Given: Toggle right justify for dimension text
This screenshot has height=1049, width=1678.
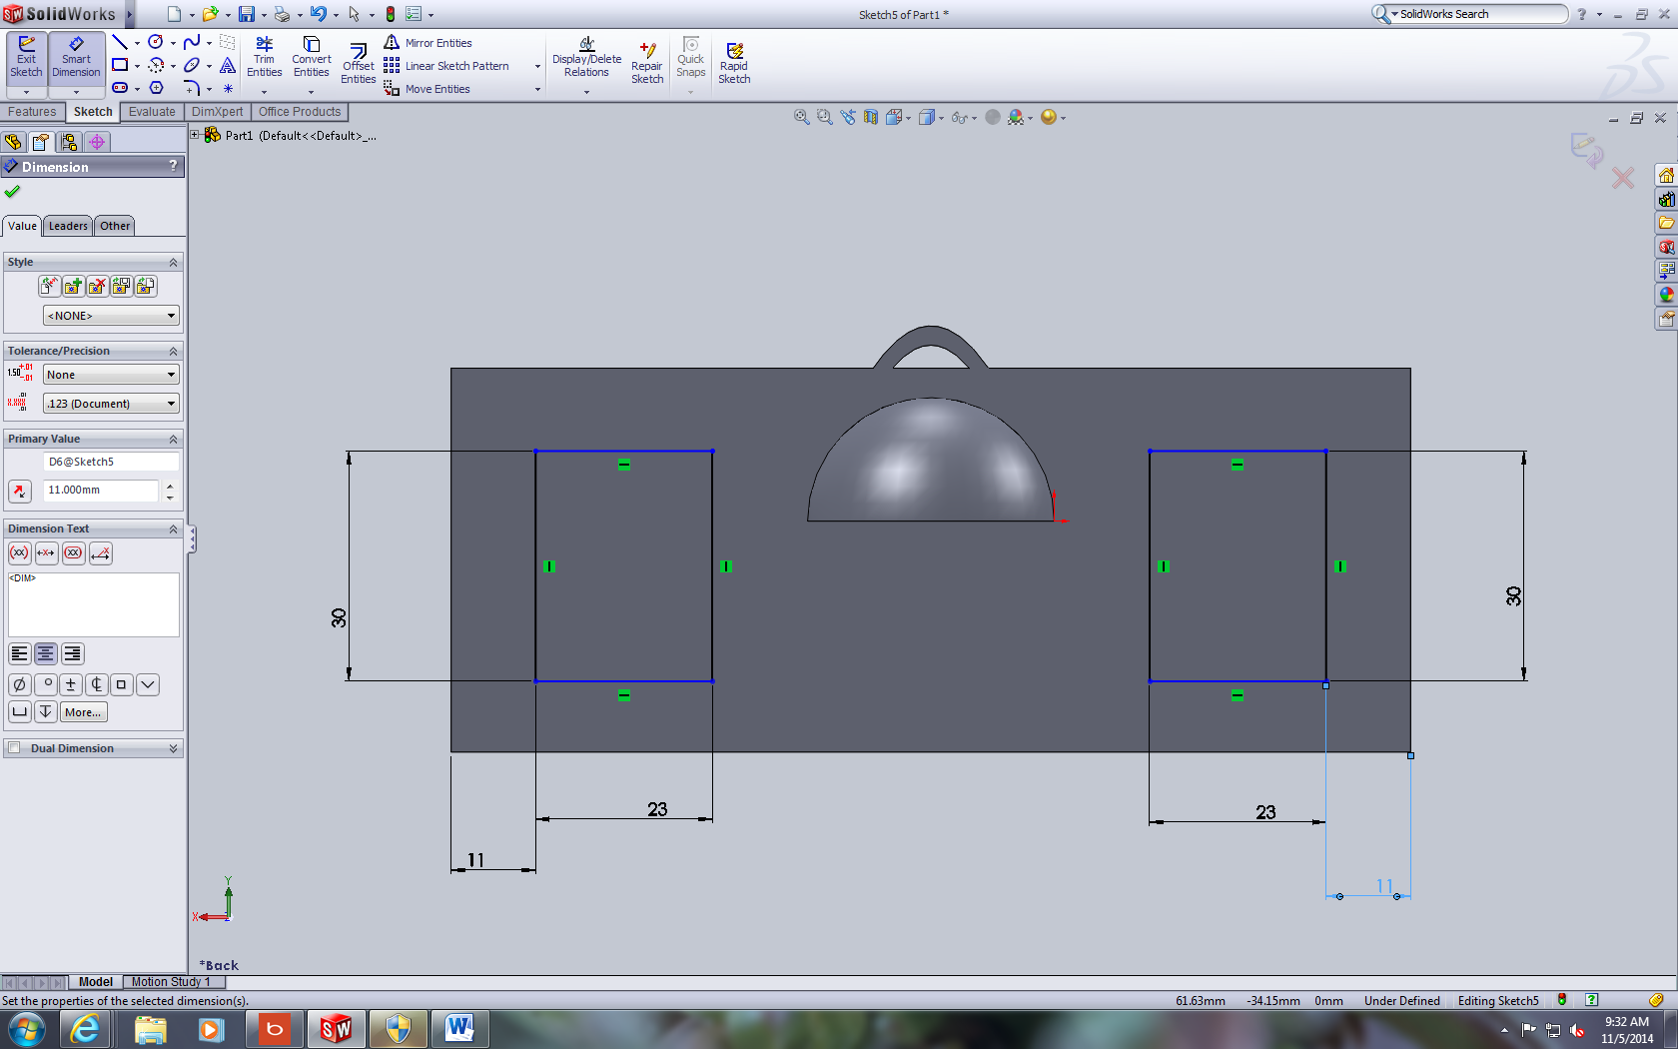Looking at the screenshot, I should tap(72, 653).
